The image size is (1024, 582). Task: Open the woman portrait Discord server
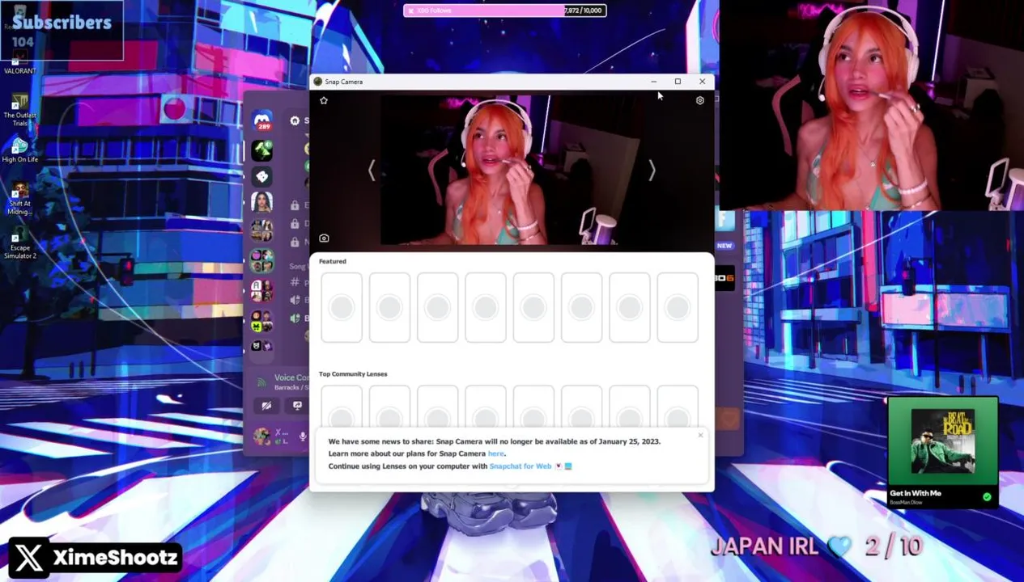pos(262,203)
